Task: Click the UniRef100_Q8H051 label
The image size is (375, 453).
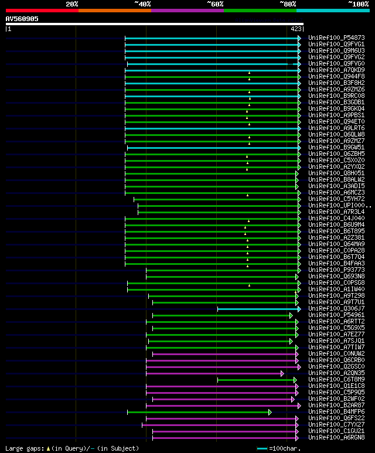Action: [336, 173]
